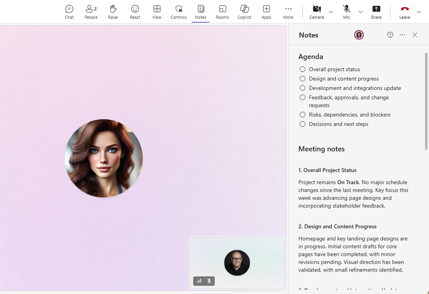Image resolution: width=429 pixels, height=294 pixels.
Task: Select the Notes tab in toolbar
Action: [x=201, y=12]
